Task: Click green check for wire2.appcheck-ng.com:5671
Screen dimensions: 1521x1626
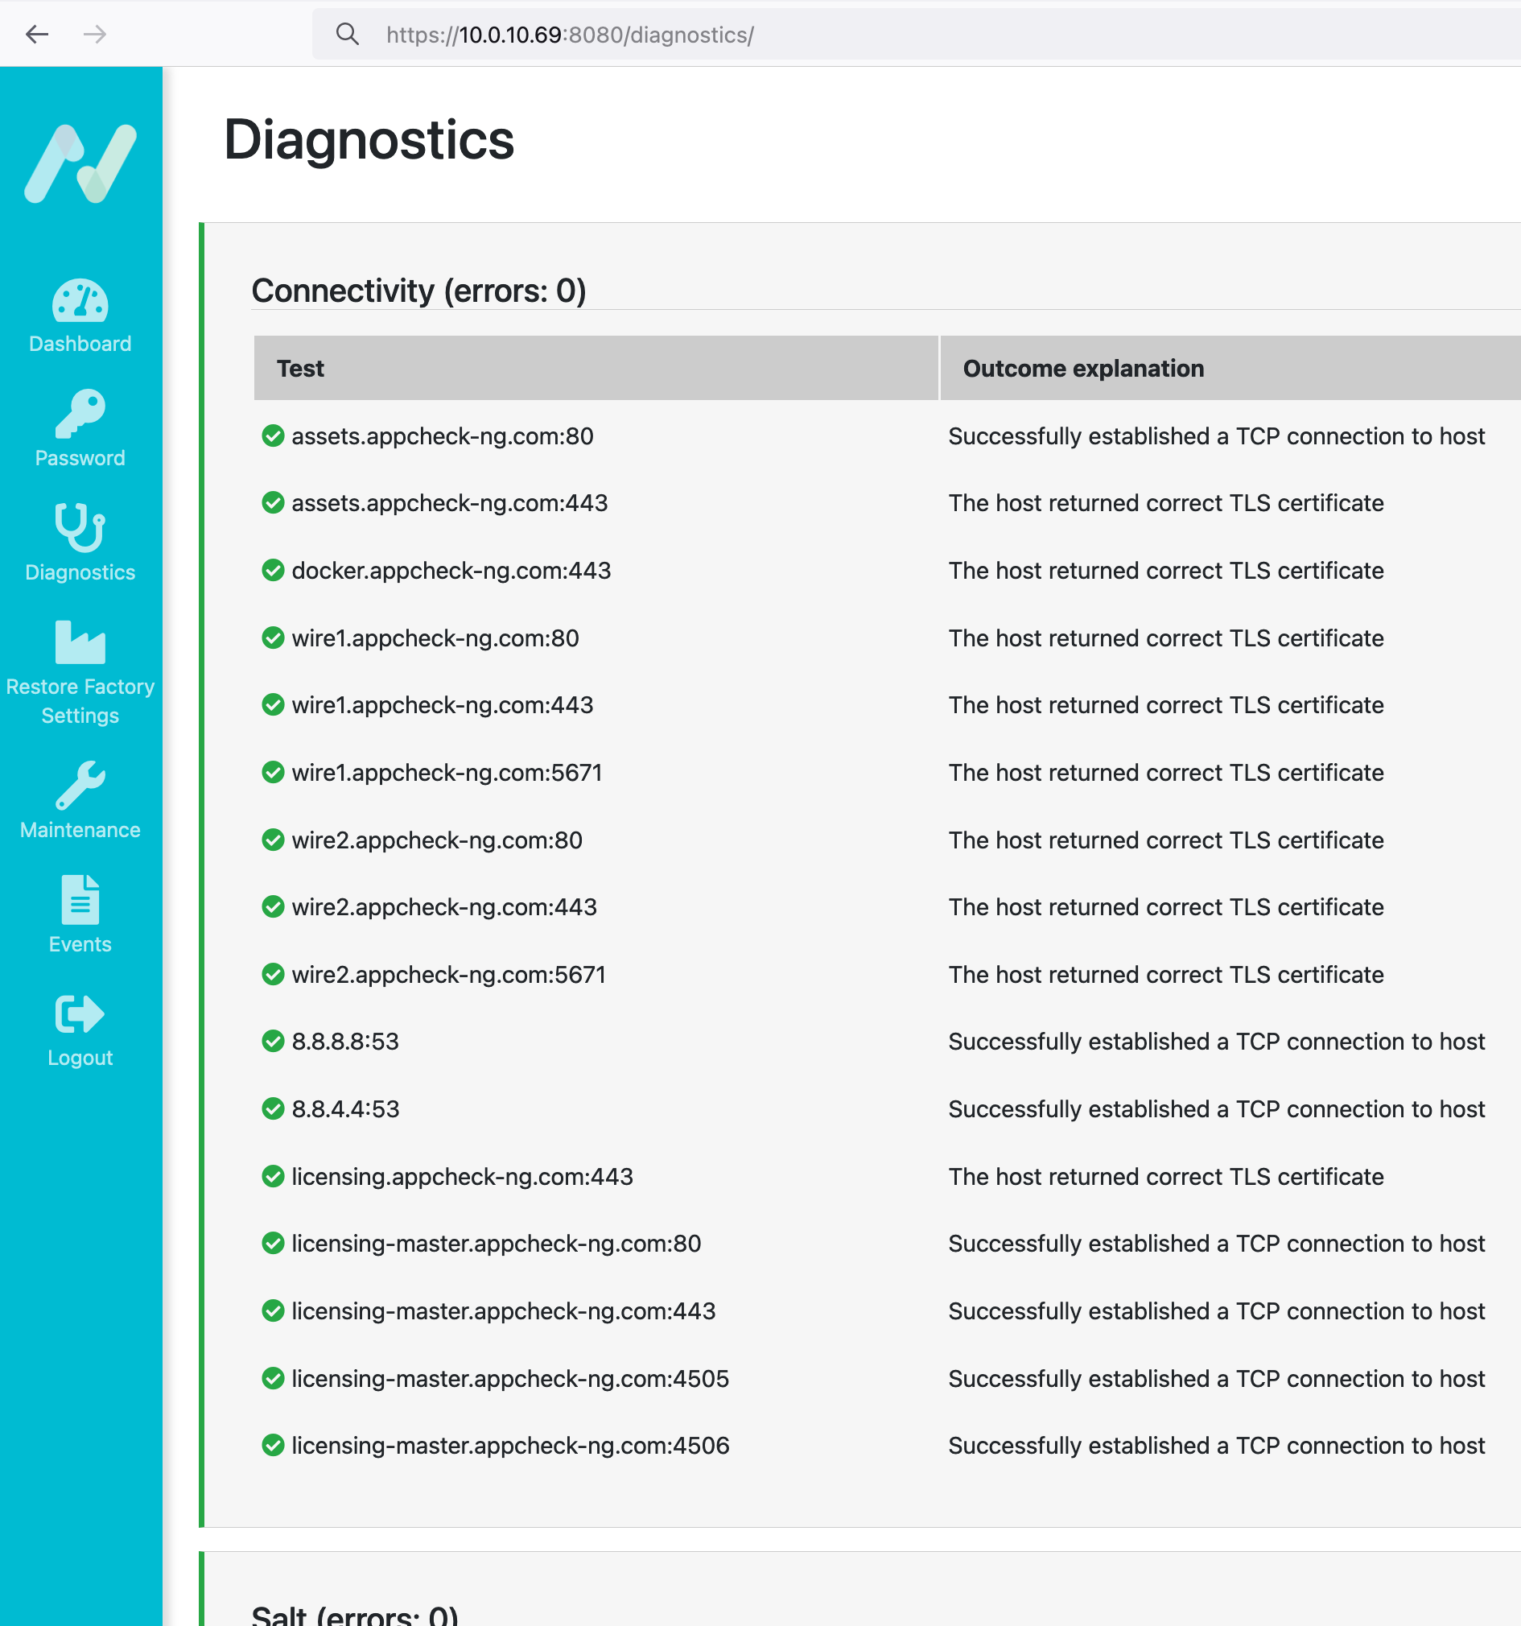Action: tap(273, 974)
